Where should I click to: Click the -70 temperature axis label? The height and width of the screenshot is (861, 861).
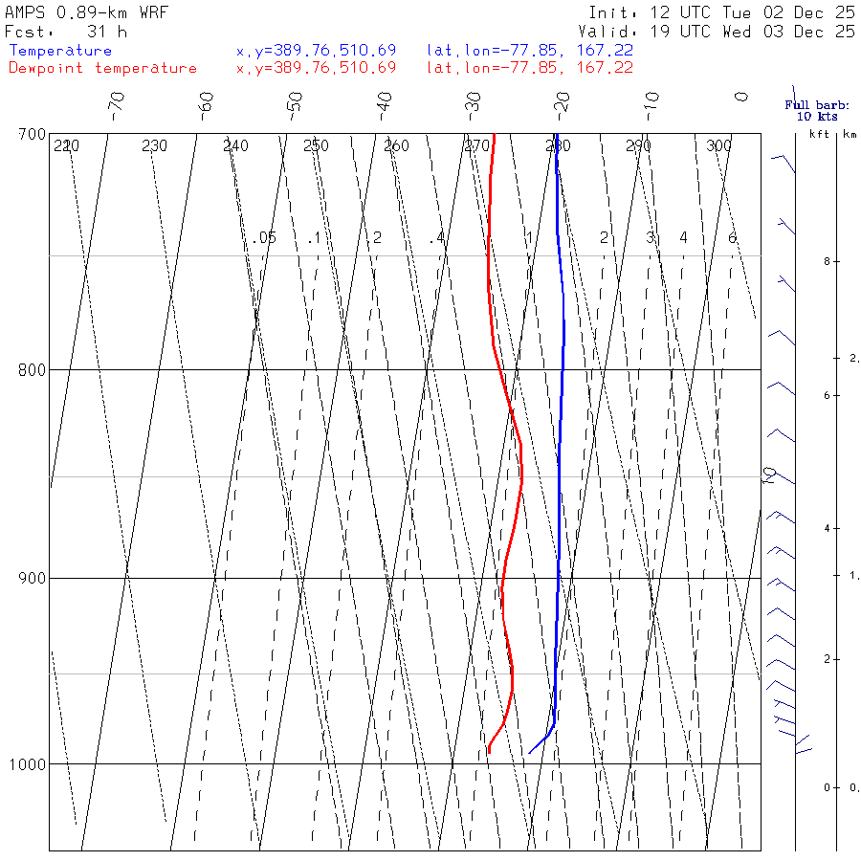click(x=117, y=106)
